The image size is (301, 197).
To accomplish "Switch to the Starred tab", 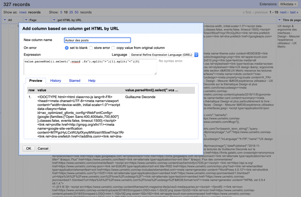I will point(75,81).
